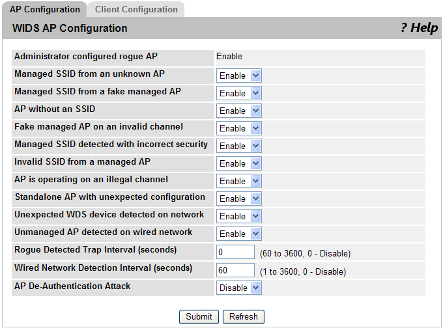The image size is (443, 330).
Task: Expand Unmanaged AP on wired network dropdown
Action: pyautogui.click(x=238, y=234)
